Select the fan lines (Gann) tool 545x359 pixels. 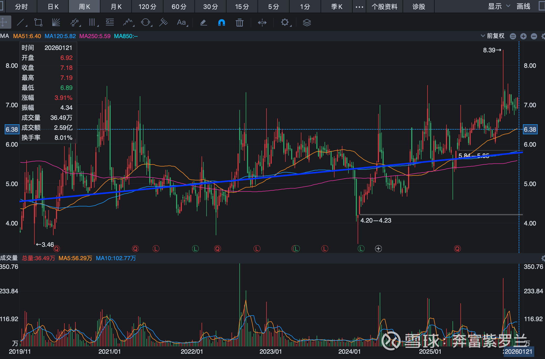56,23
